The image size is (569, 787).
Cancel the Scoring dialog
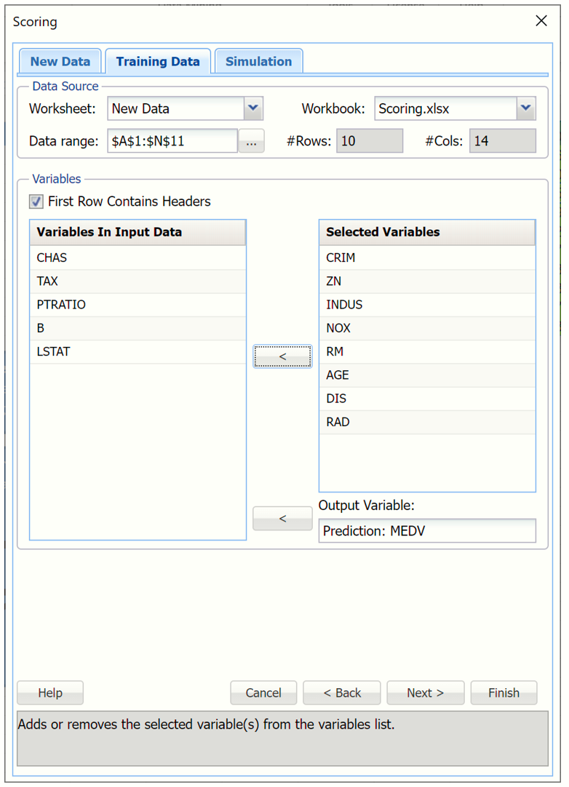tap(263, 692)
